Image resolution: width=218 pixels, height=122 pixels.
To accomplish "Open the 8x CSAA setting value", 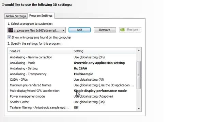I will [x=80, y=68].
